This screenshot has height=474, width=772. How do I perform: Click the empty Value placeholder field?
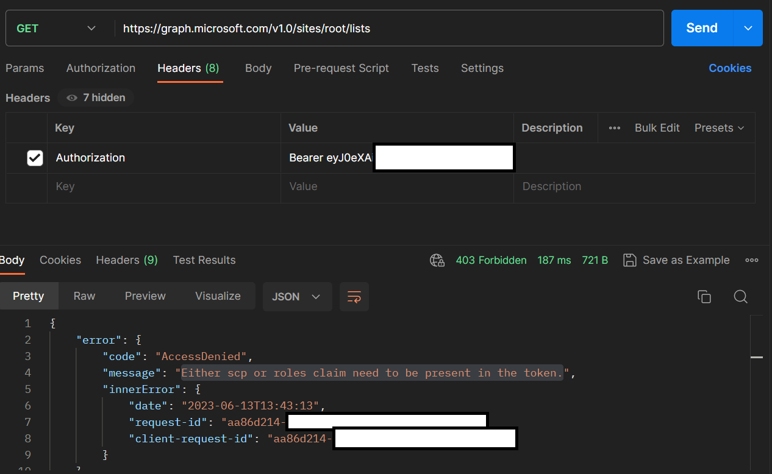tap(397, 186)
